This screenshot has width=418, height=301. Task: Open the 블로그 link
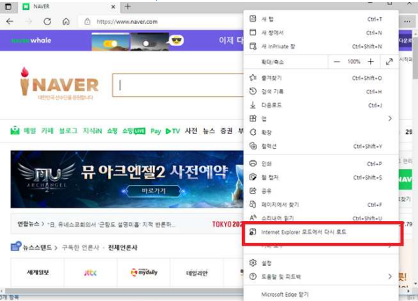click(x=68, y=131)
